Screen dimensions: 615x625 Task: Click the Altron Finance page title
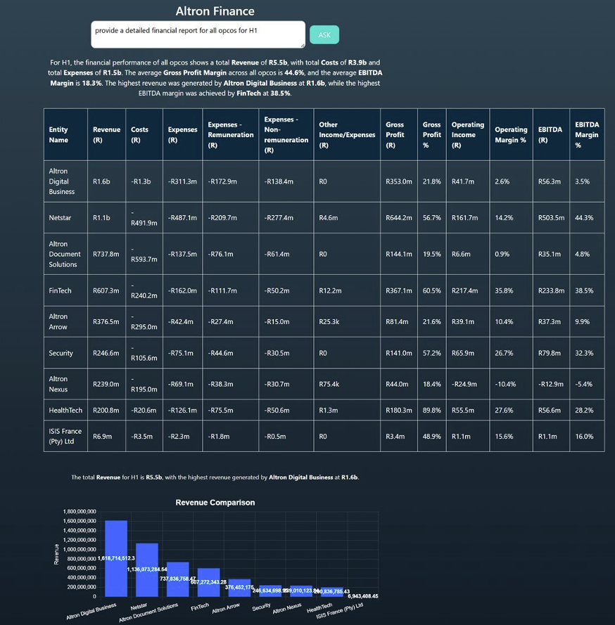tap(215, 11)
